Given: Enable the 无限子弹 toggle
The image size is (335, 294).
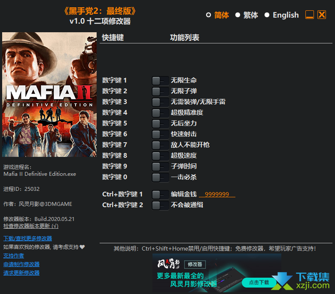Looking at the screenshot, I should [x=160, y=92].
